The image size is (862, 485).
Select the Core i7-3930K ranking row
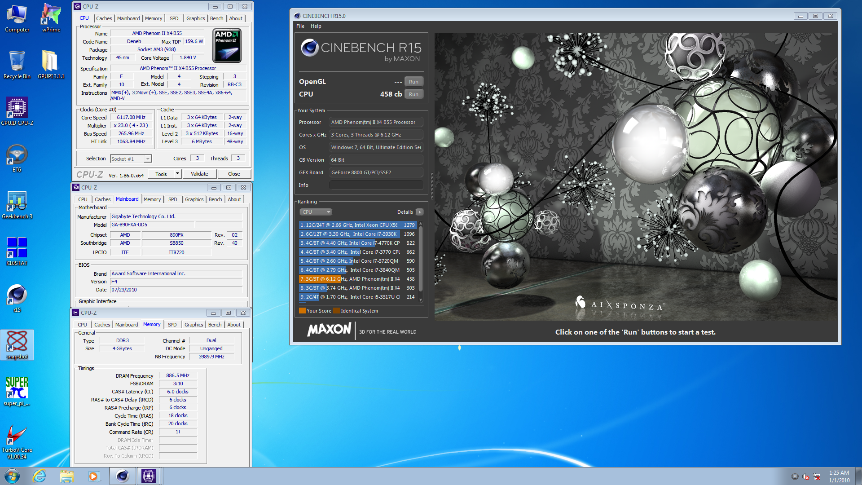358,234
